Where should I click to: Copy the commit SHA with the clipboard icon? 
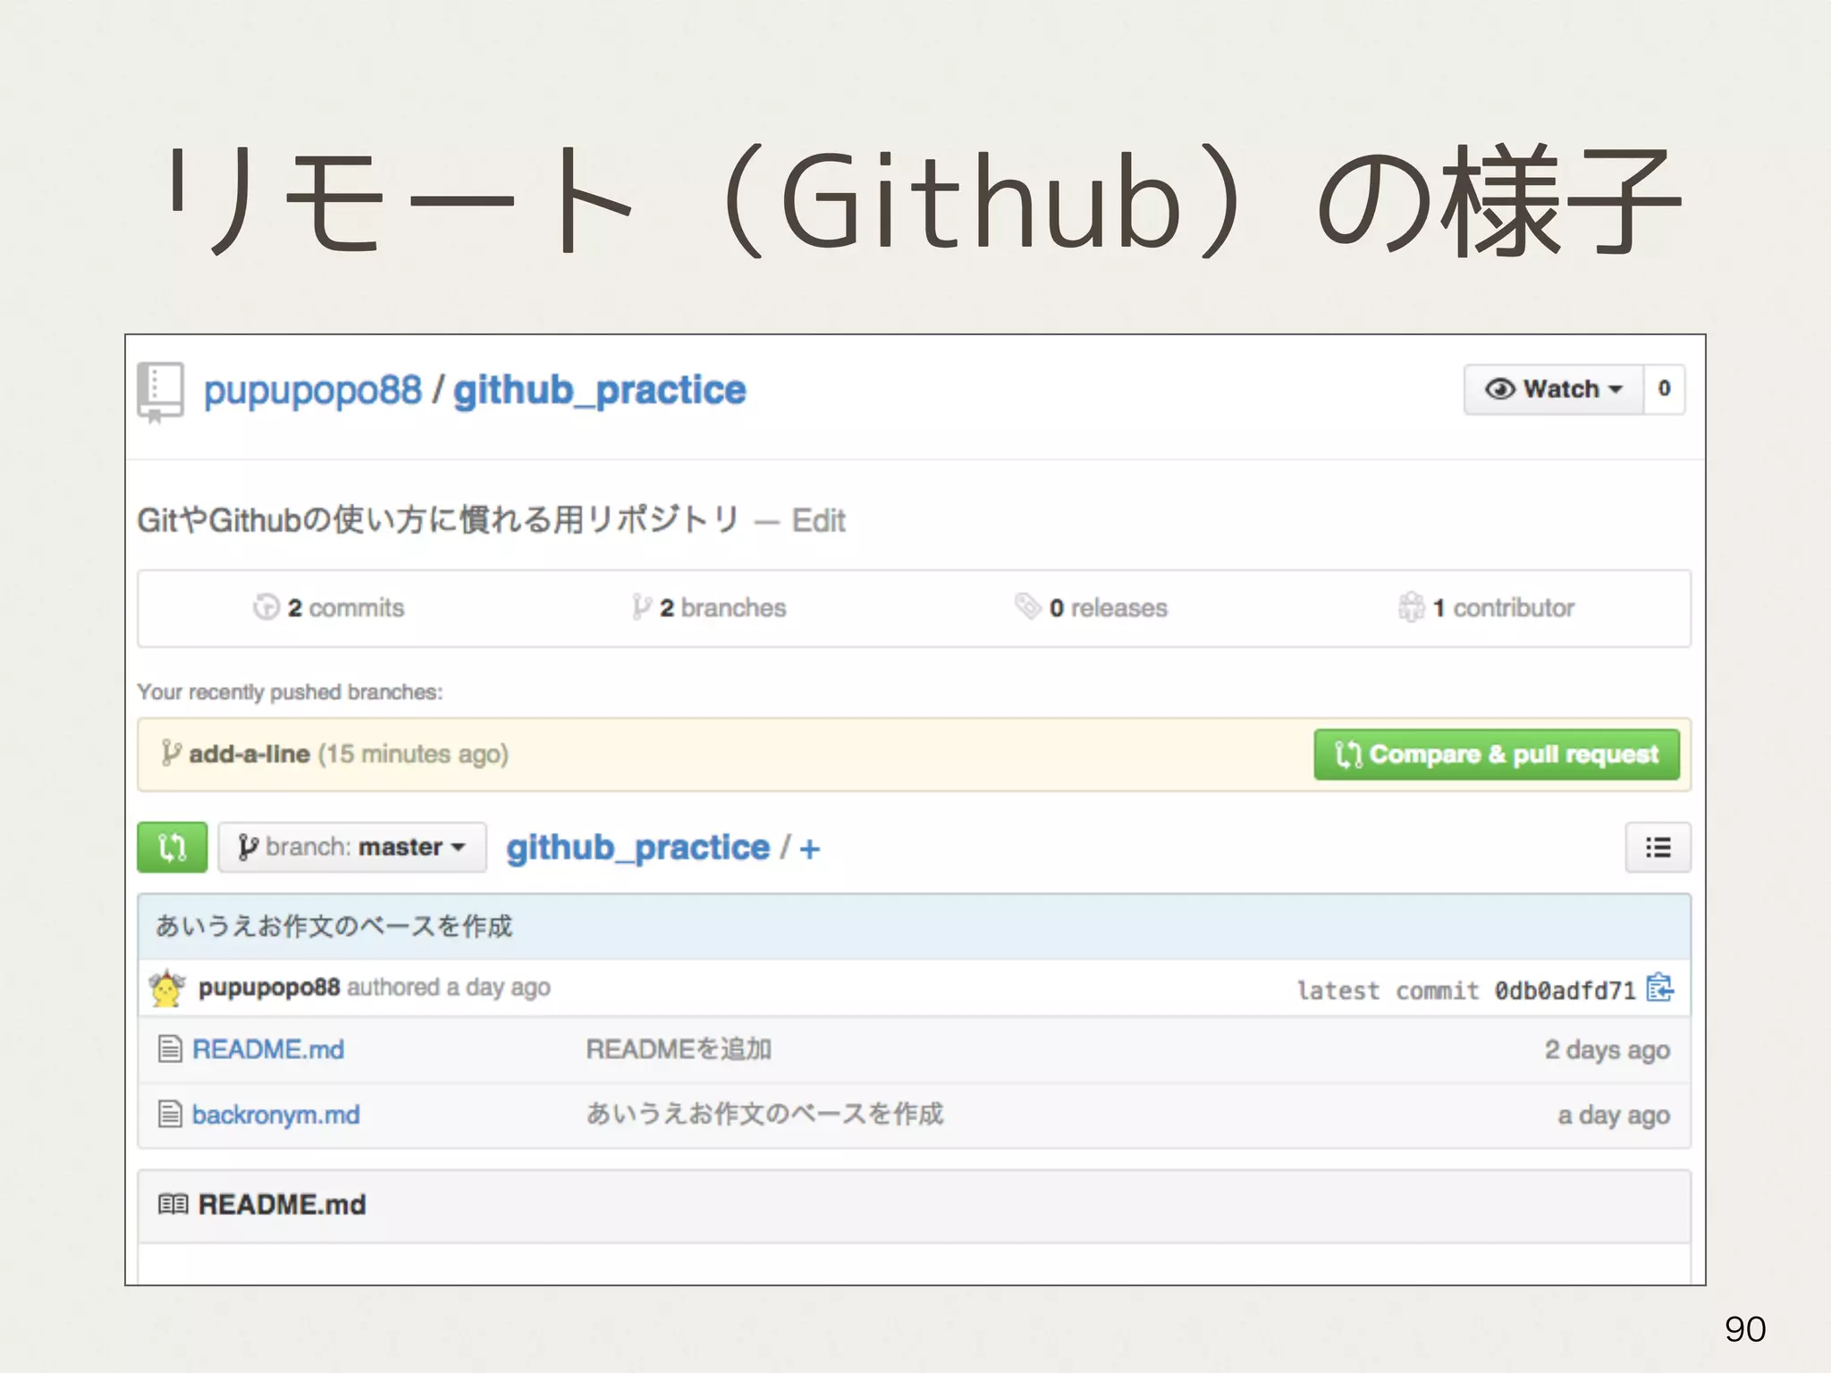click(1659, 989)
